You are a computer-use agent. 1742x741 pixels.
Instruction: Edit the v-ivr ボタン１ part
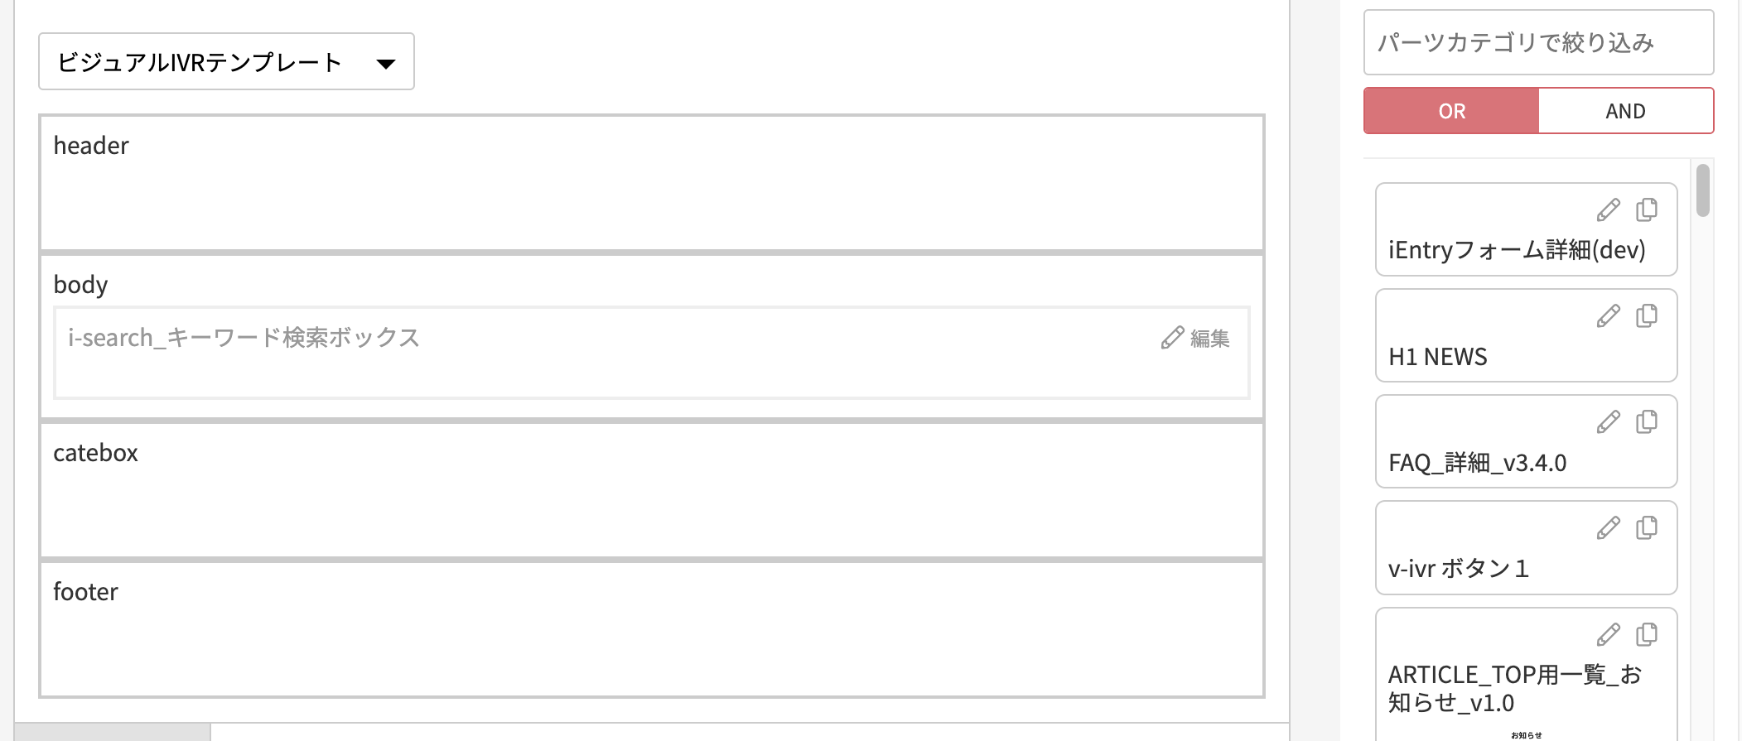click(1608, 528)
